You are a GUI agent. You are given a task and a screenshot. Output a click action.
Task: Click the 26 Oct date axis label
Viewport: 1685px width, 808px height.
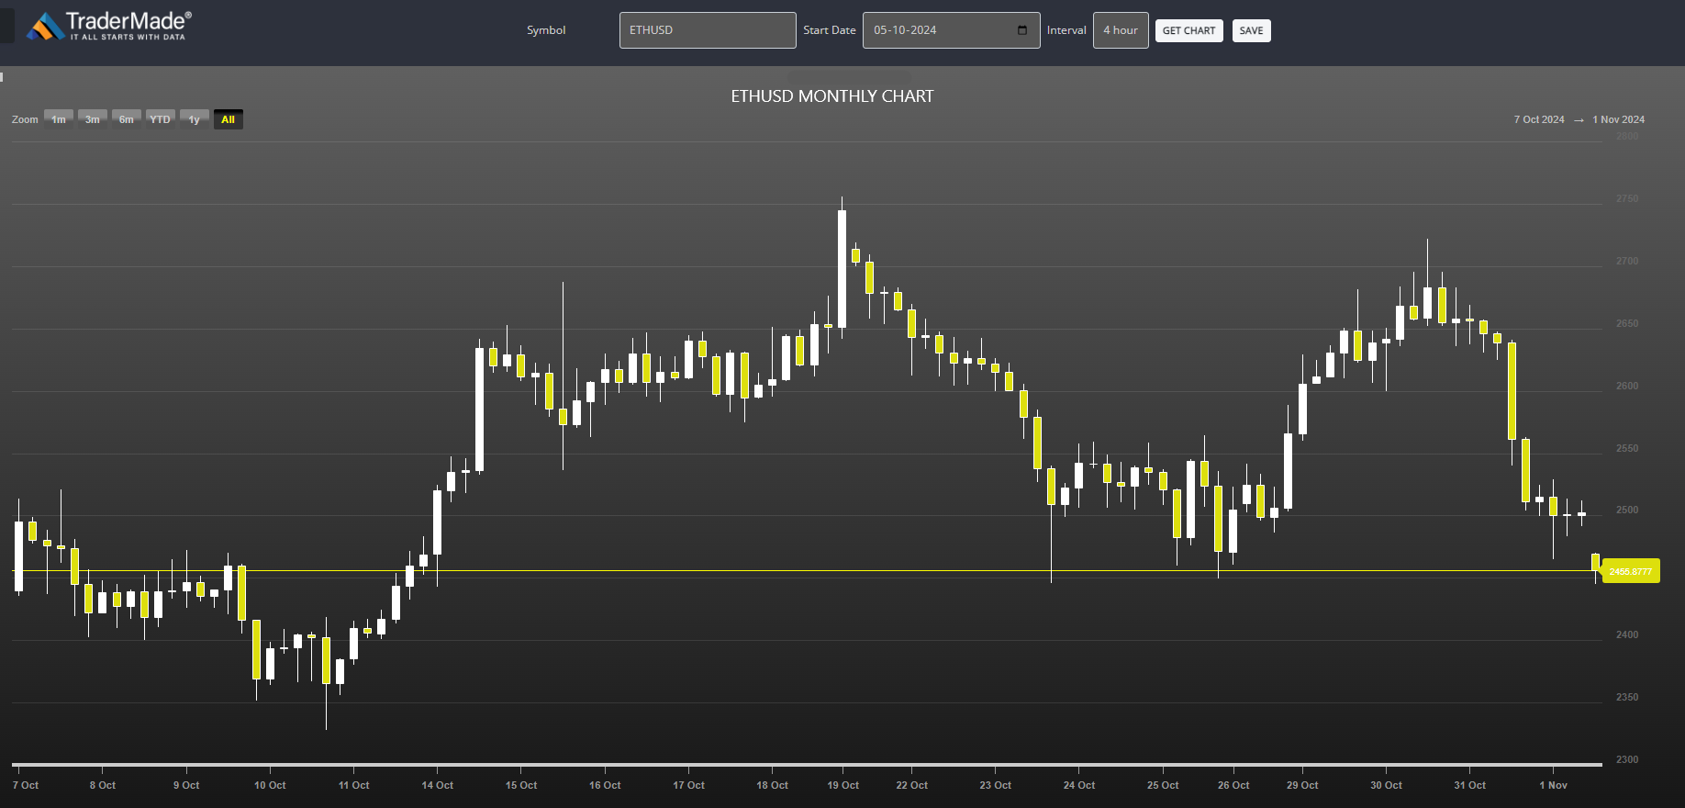1233,785
